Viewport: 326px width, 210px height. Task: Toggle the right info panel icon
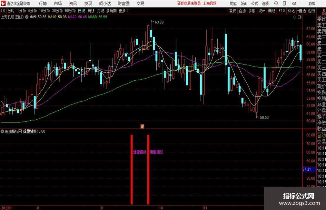click(x=299, y=17)
